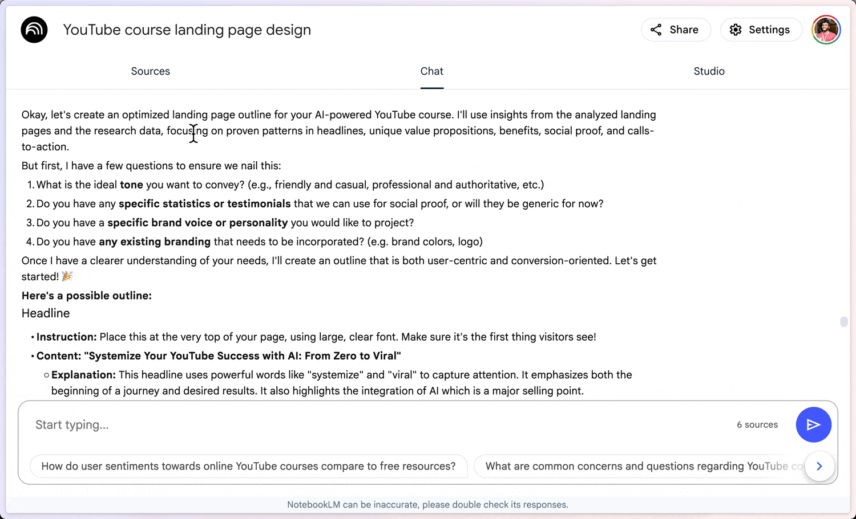Open the Studio tab

709,71
